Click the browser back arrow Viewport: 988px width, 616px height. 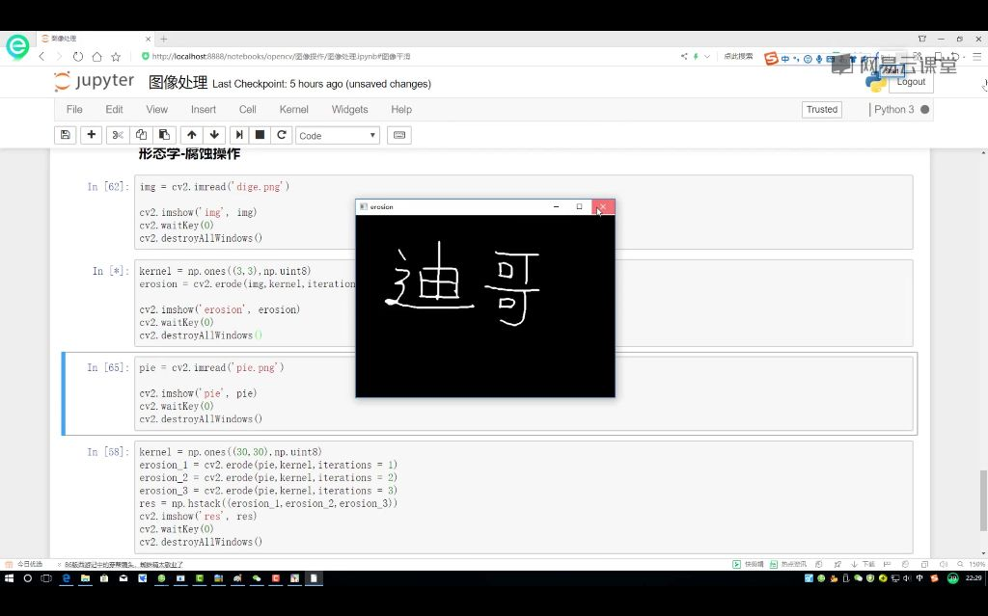(41, 57)
